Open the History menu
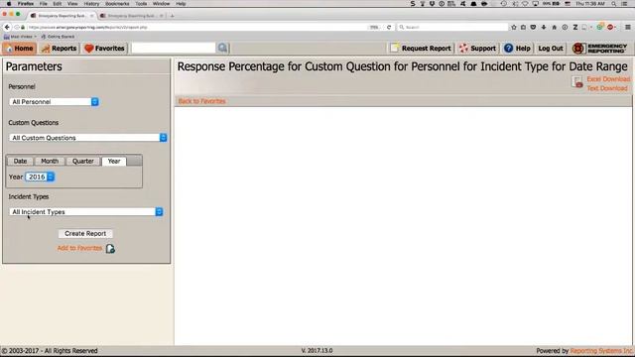The height and width of the screenshot is (357, 635). 91,4
